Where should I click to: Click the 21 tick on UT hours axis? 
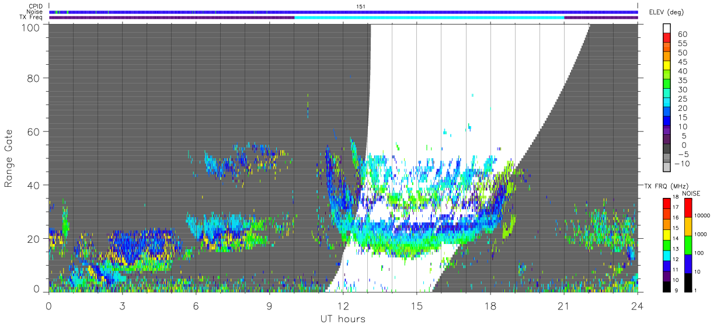coord(564,305)
